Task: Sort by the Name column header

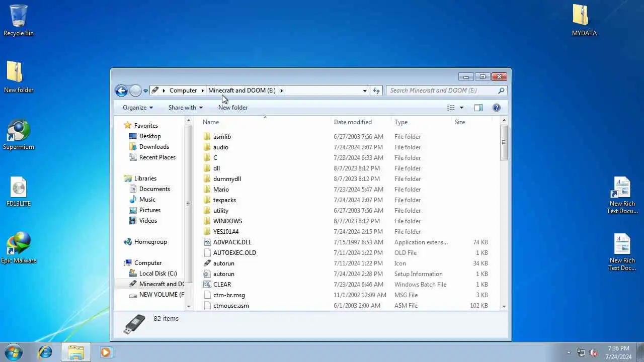Action: [266, 122]
